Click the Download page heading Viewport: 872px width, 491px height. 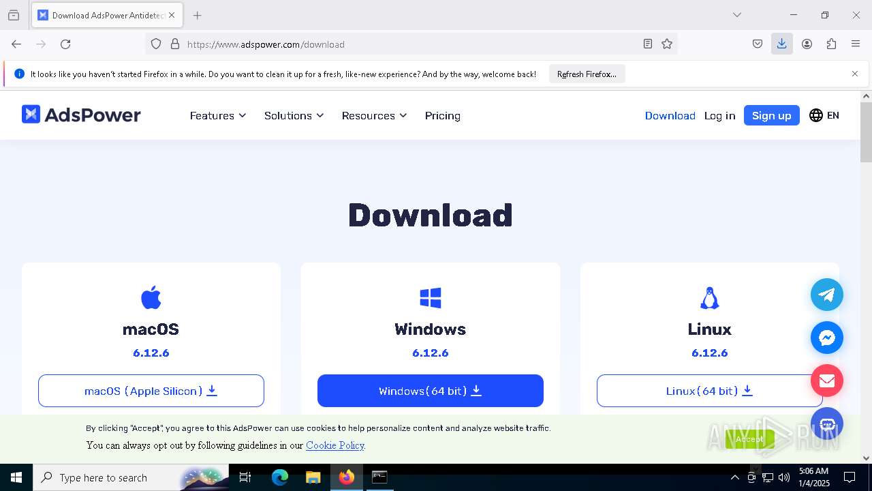pyautogui.click(x=431, y=215)
